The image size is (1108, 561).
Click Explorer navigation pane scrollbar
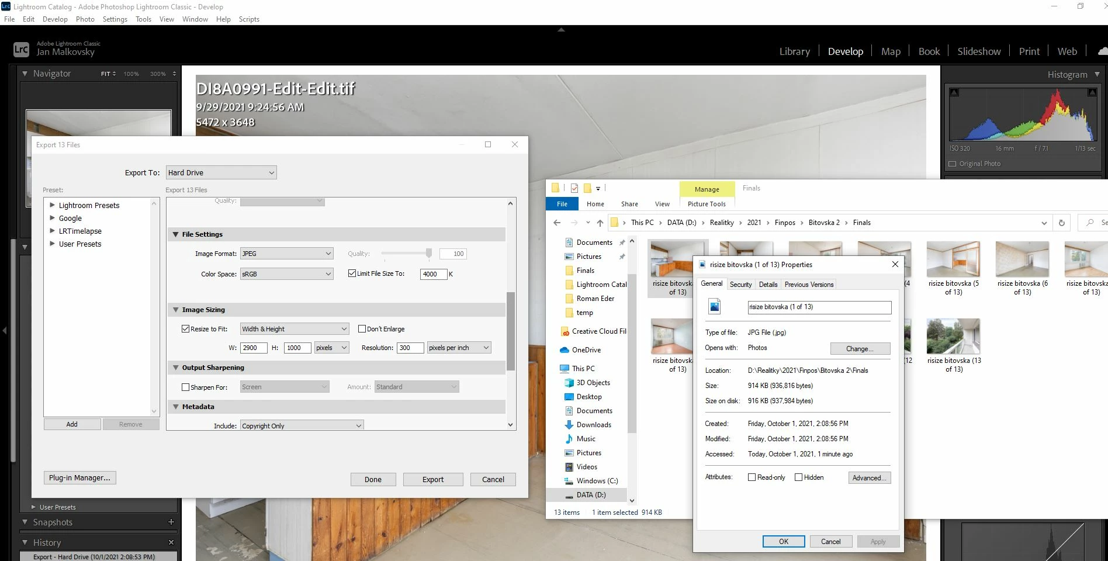coord(632,353)
